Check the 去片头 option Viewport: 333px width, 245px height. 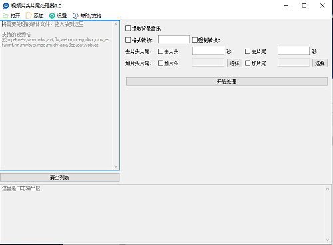click(x=161, y=51)
